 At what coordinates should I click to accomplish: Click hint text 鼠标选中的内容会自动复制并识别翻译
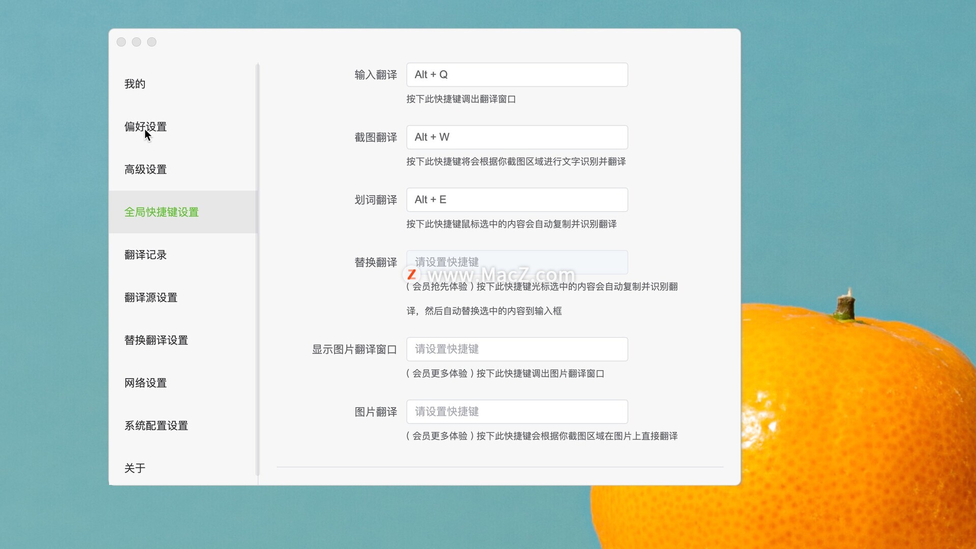pyautogui.click(x=511, y=224)
